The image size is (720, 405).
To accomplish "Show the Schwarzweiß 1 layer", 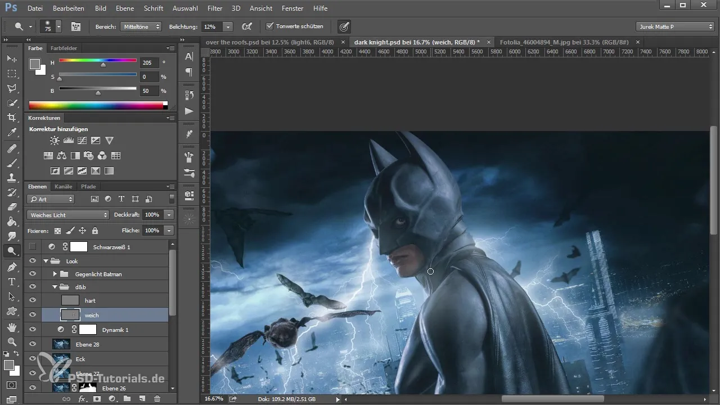I will [x=33, y=246].
